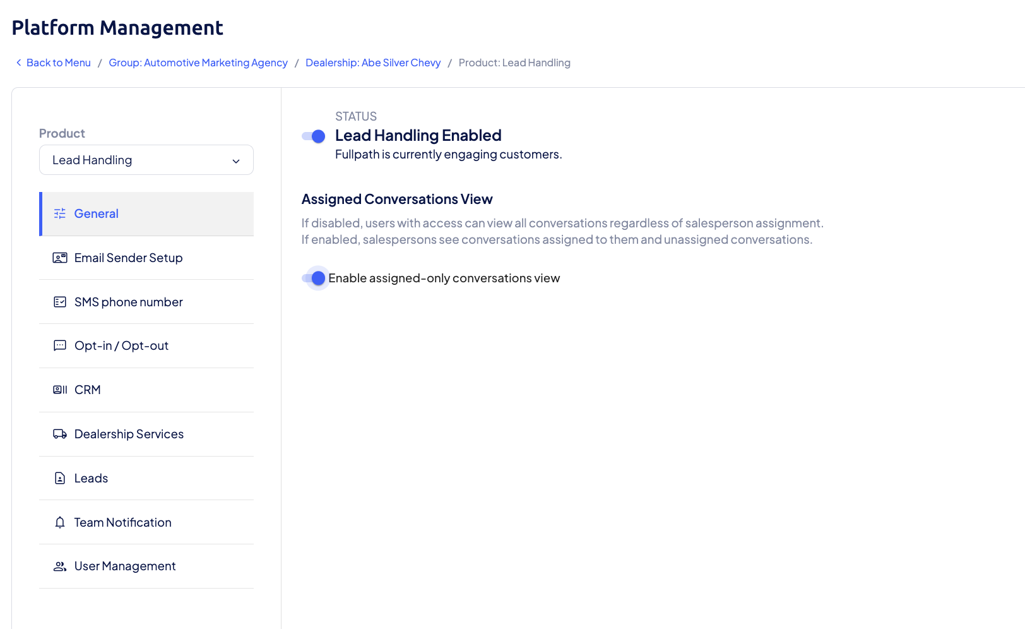Click the Product: Lead Handling breadcrumb text

(x=514, y=63)
